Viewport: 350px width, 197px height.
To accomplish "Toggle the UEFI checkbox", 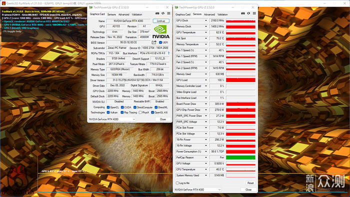I will click(x=160, y=42).
